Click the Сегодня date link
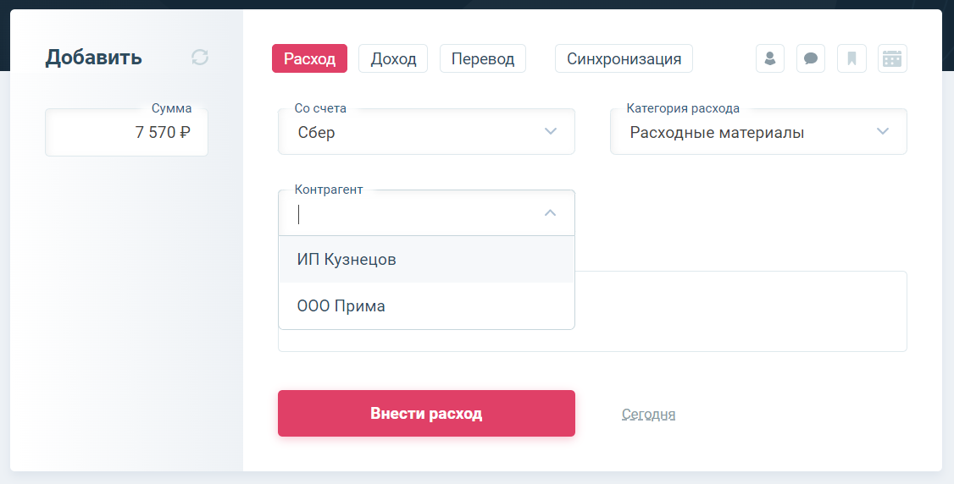The image size is (954, 484). pos(649,414)
